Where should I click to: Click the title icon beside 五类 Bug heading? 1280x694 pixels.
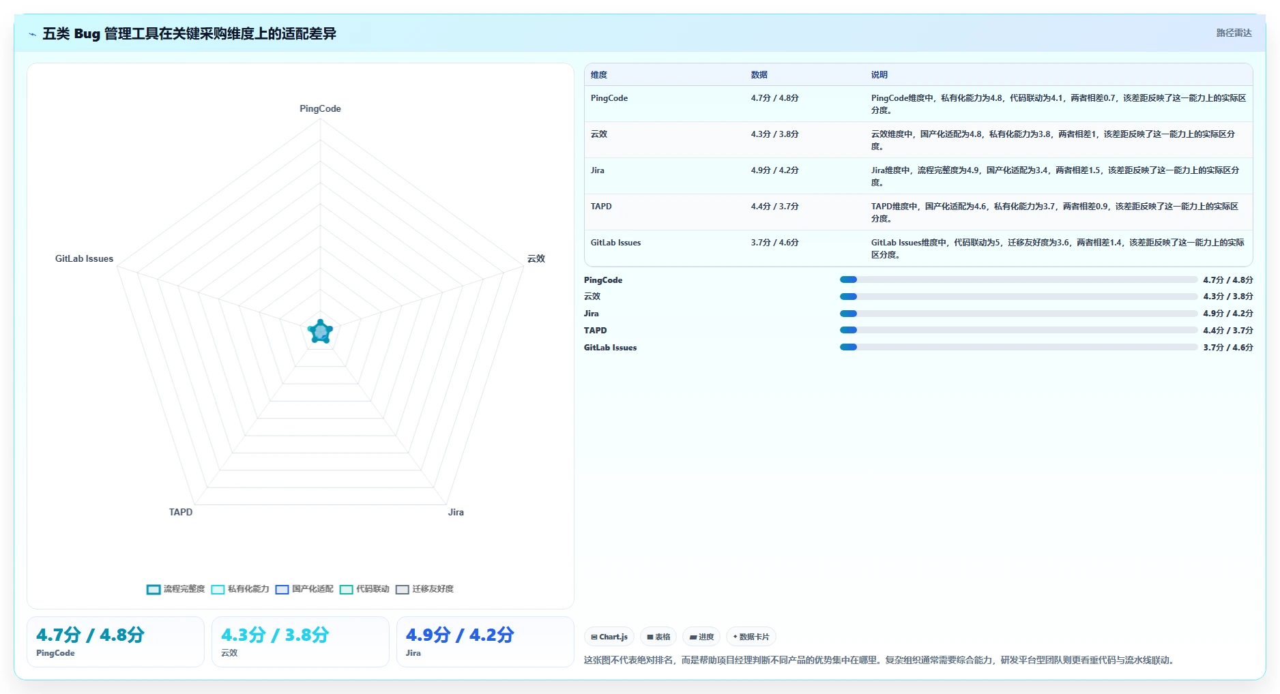click(32, 34)
